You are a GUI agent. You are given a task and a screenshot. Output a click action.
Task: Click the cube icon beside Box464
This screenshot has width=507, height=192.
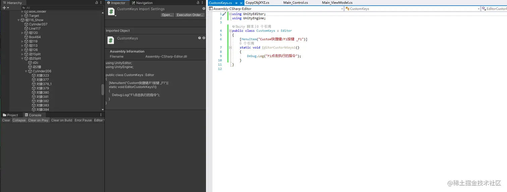[x=26, y=37]
